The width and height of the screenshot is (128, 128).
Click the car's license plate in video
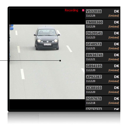tap(47, 44)
